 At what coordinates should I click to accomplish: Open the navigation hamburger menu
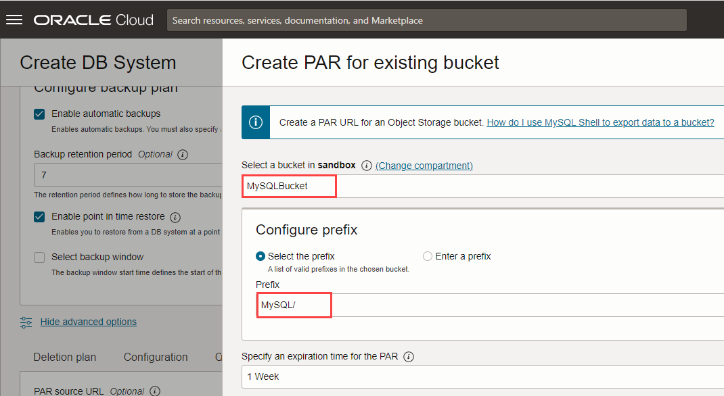click(14, 19)
